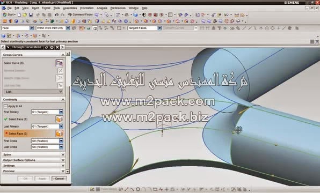The image size is (320, 193).
Task: Click the line icon in bottom sketch toolbar
Action: pos(127,189)
